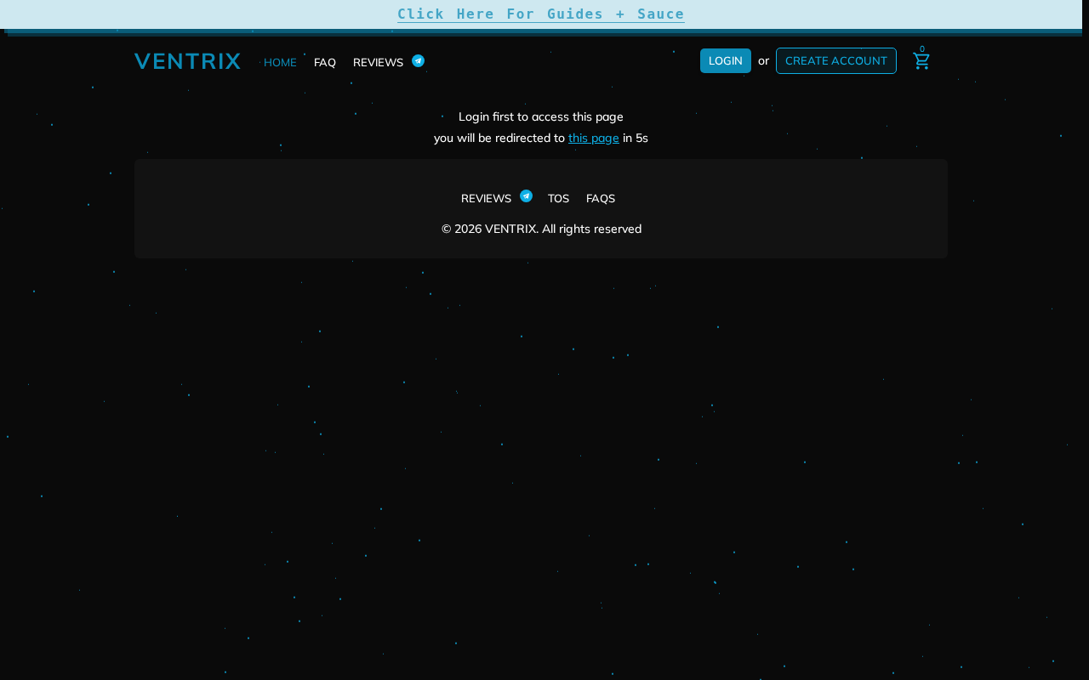Click the "Login first to access" message
The height and width of the screenshot is (680, 1089).
point(541,116)
